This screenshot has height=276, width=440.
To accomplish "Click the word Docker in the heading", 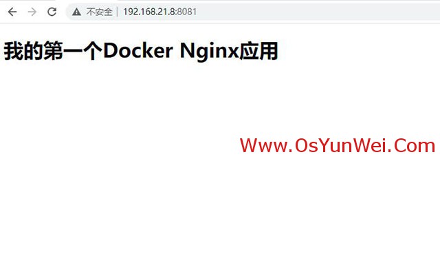I will (138, 51).
